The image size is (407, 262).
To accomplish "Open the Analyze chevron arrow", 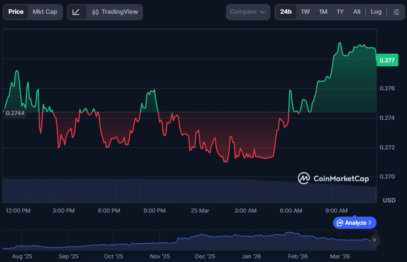I will pyautogui.click(x=370, y=223).
